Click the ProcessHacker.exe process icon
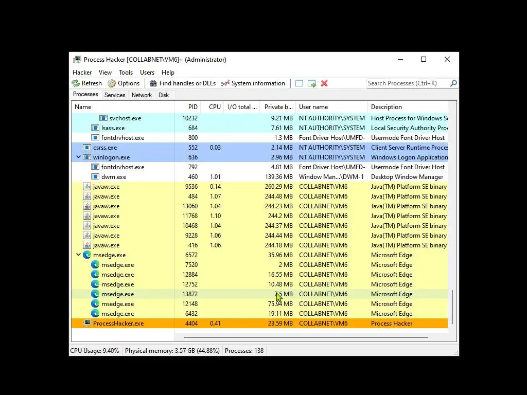527x395 pixels. 87,323
